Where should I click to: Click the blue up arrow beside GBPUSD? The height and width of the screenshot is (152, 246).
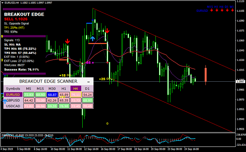coord(5,101)
